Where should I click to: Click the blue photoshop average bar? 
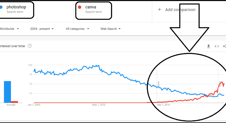(x=7, y=92)
